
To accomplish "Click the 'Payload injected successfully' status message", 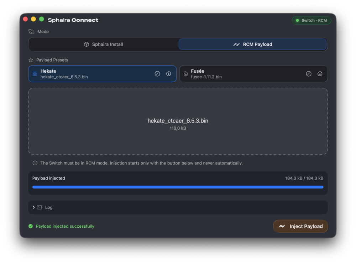I will coord(65,226).
